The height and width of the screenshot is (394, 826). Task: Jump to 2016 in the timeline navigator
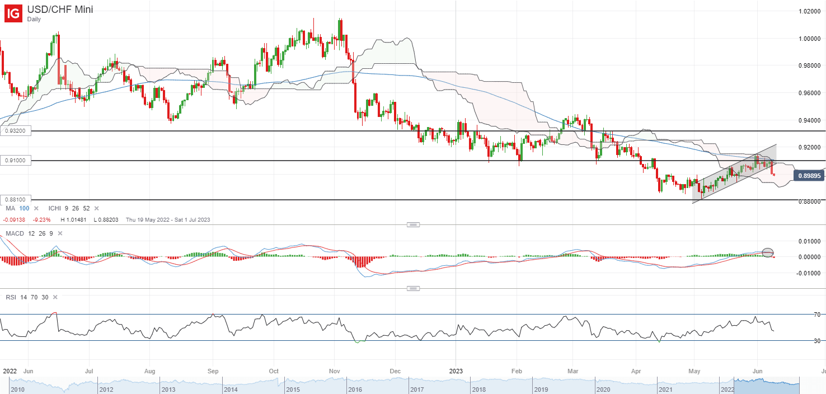point(355,388)
